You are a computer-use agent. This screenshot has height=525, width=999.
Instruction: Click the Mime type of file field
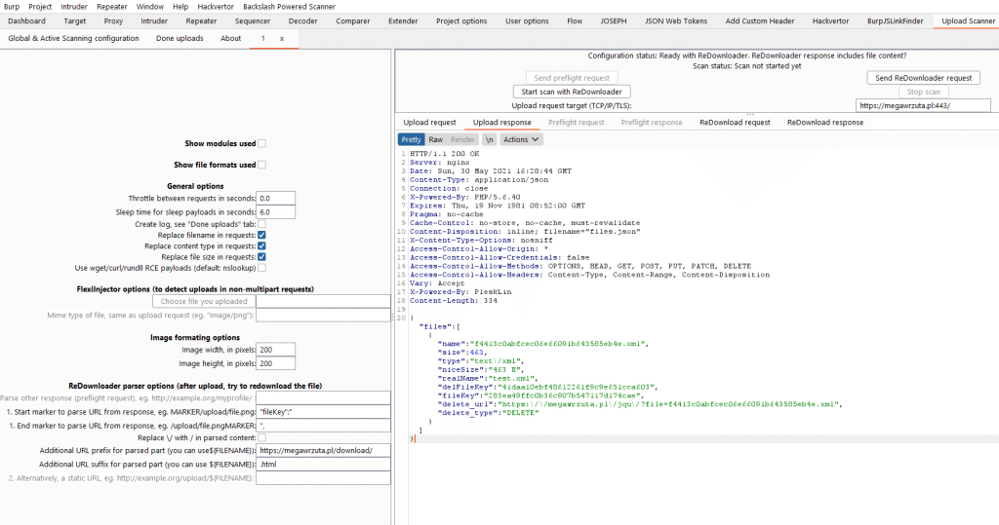click(x=323, y=315)
